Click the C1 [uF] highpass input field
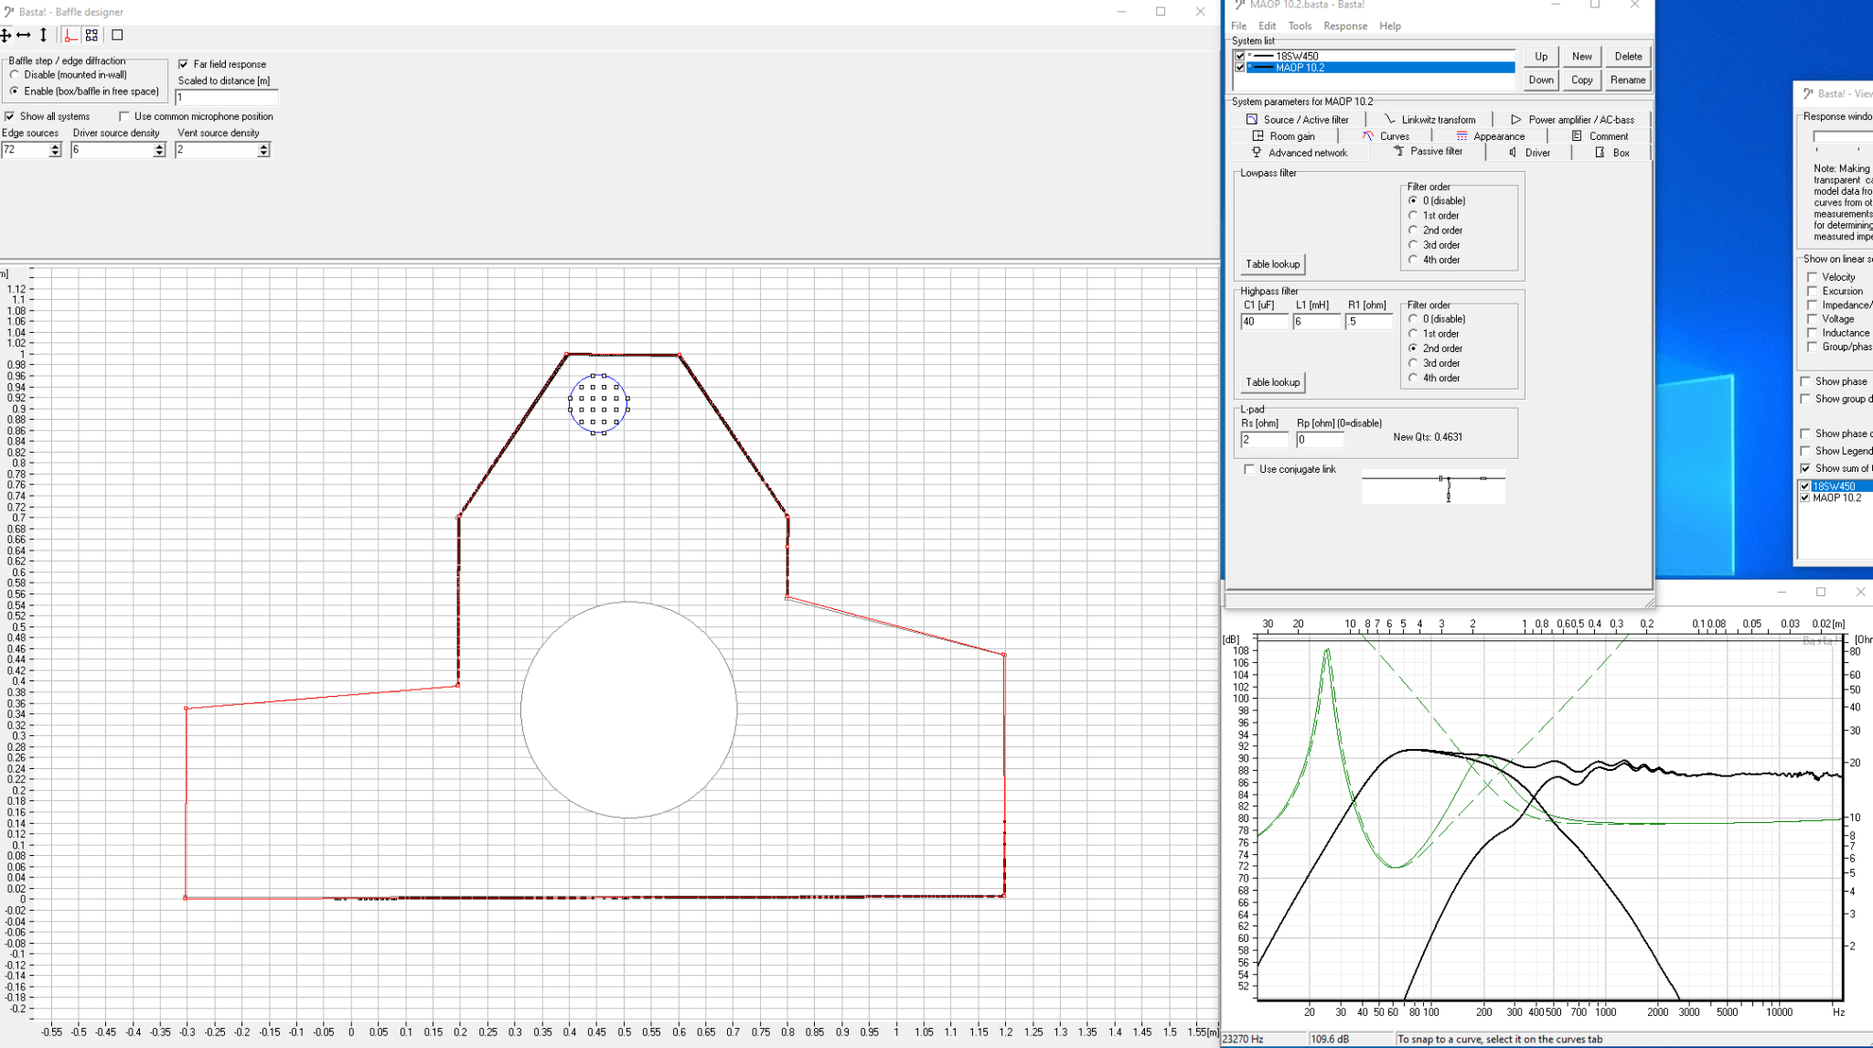This screenshot has height=1048, width=1873. [x=1264, y=322]
